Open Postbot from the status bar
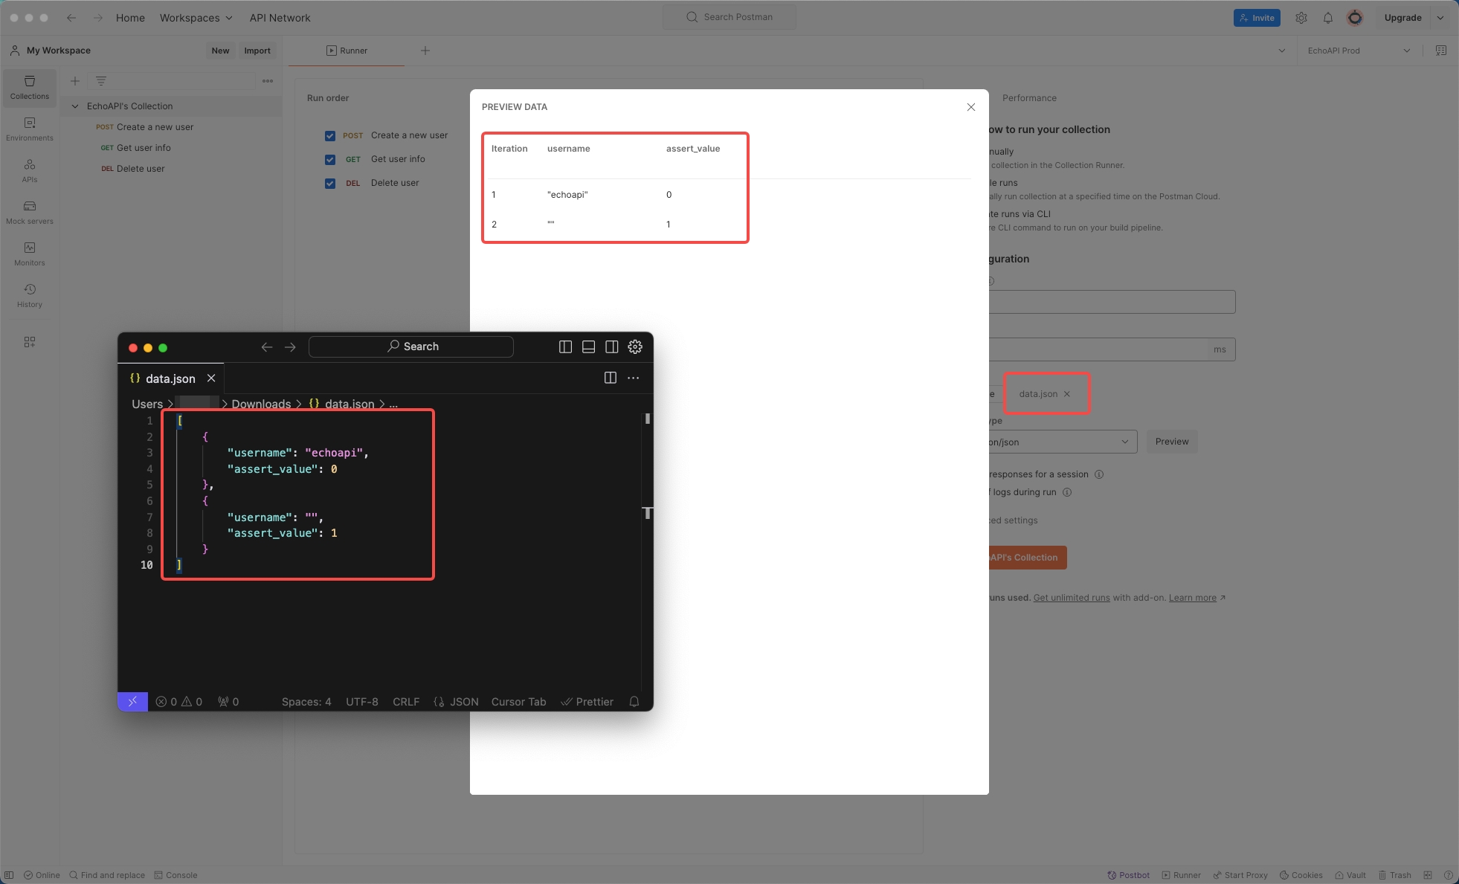 (1128, 875)
